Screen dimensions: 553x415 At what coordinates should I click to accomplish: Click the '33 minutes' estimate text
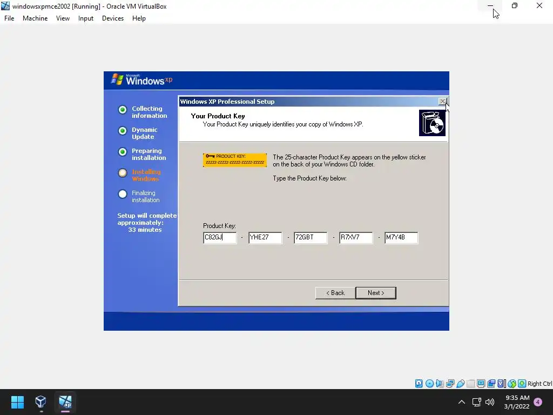click(x=145, y=230)
